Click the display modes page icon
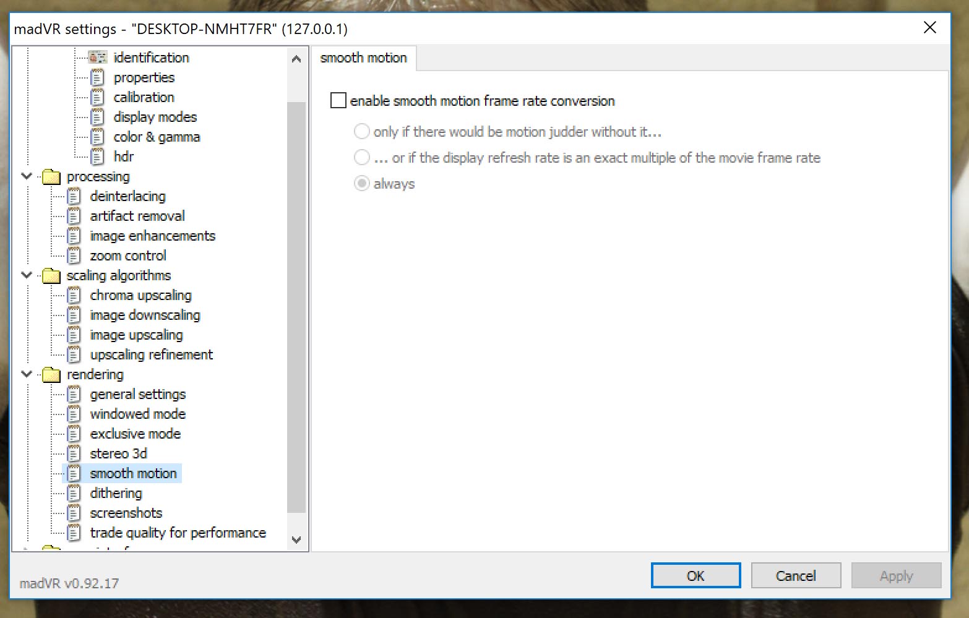969x618 pixels. coord(97,117)
